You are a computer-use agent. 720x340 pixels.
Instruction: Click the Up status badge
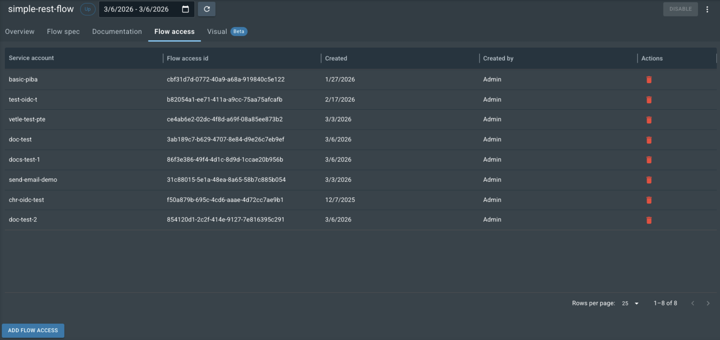pos(88,9)
